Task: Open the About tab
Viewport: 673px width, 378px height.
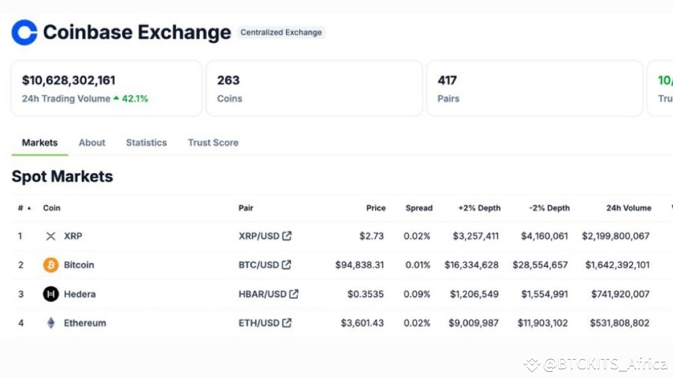Action: click(92, 143)
